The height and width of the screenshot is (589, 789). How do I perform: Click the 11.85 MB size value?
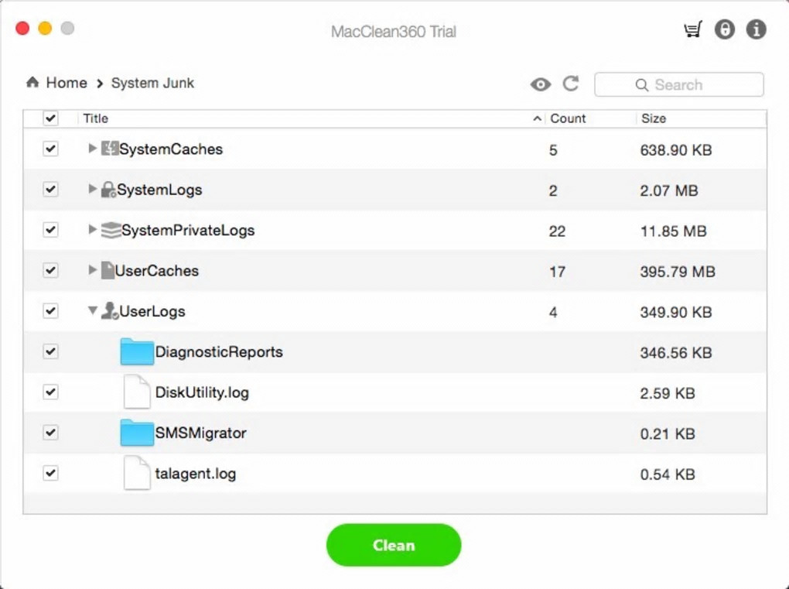[673, 231]
